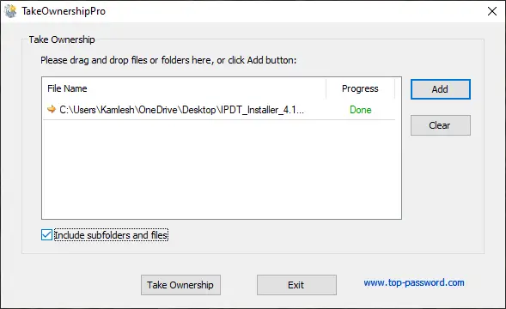Exit the application using the Exit button
Viewport: 506px width, 309px height.
[296, 285]
